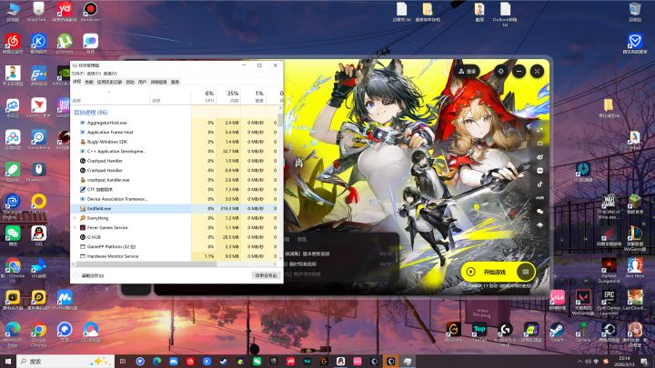Switch to 用户 tab in Task Manager
The image size is (655, 368).
tap(142, 82)
